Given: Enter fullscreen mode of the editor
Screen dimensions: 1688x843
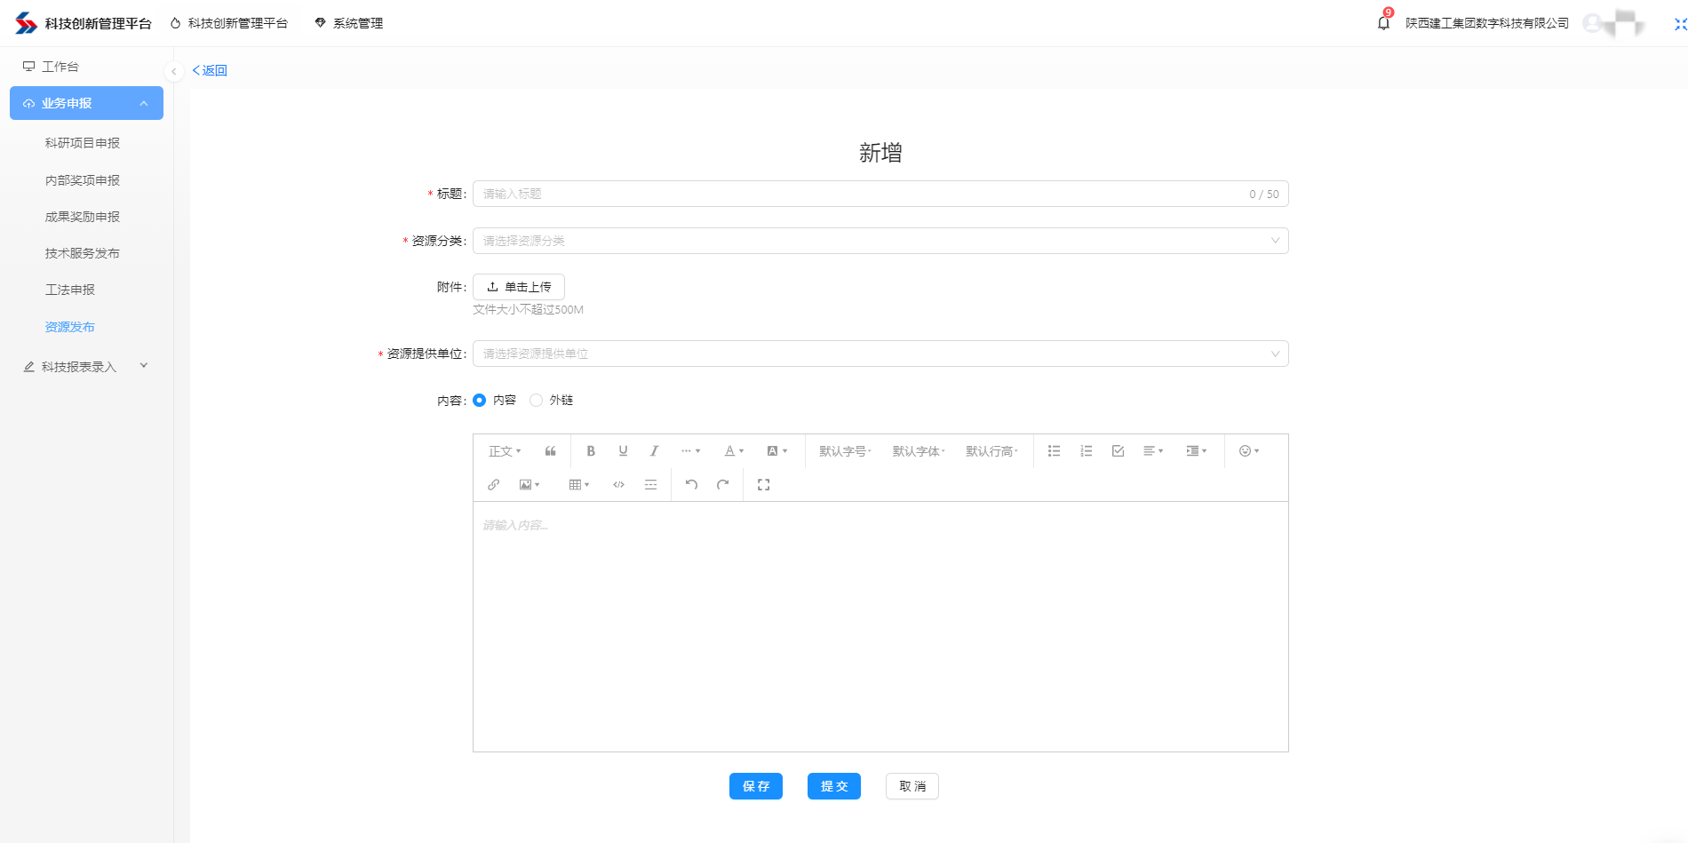Looking at the screenshot, I should pos(763,485).
